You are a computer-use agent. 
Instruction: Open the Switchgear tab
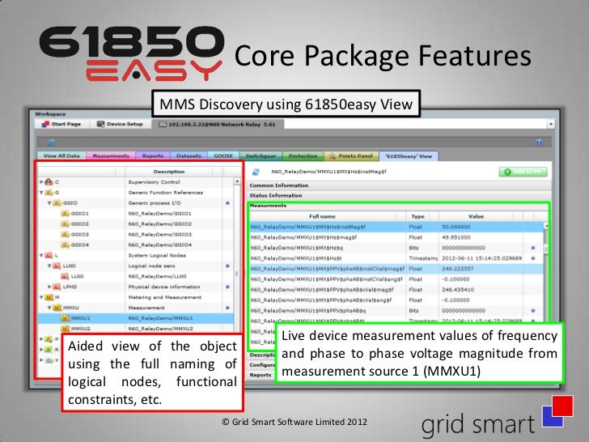261,155
